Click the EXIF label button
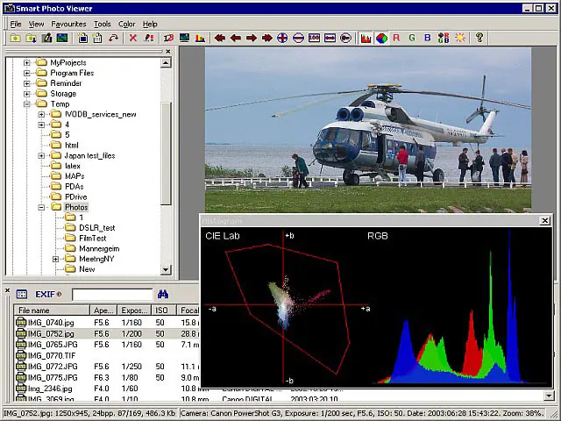Image resolution: width=561 pixels, height=421 pixels. coord(44,295)
